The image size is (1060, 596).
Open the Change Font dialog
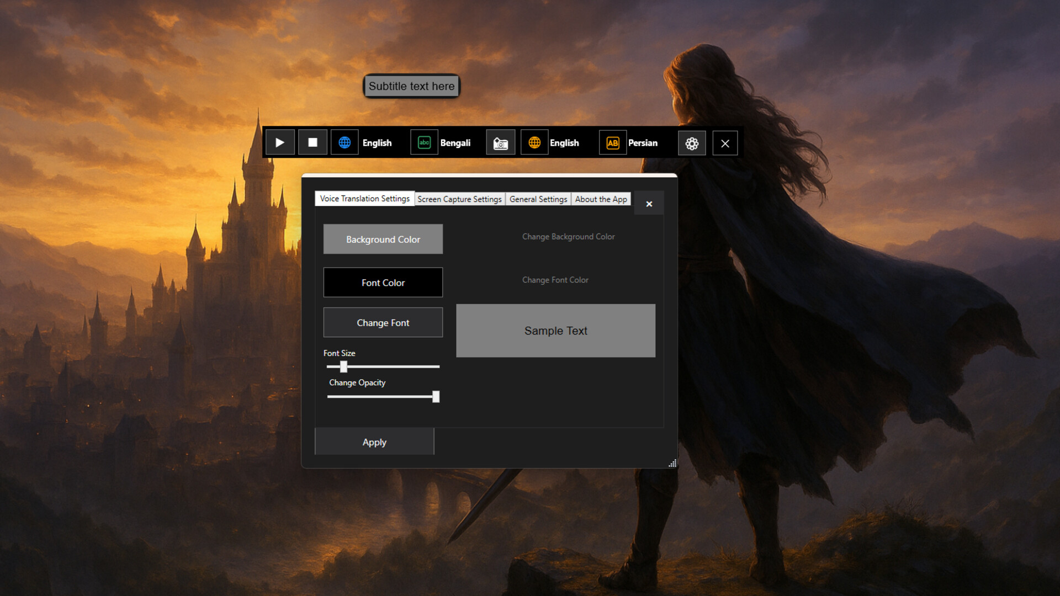pos(383,322)
